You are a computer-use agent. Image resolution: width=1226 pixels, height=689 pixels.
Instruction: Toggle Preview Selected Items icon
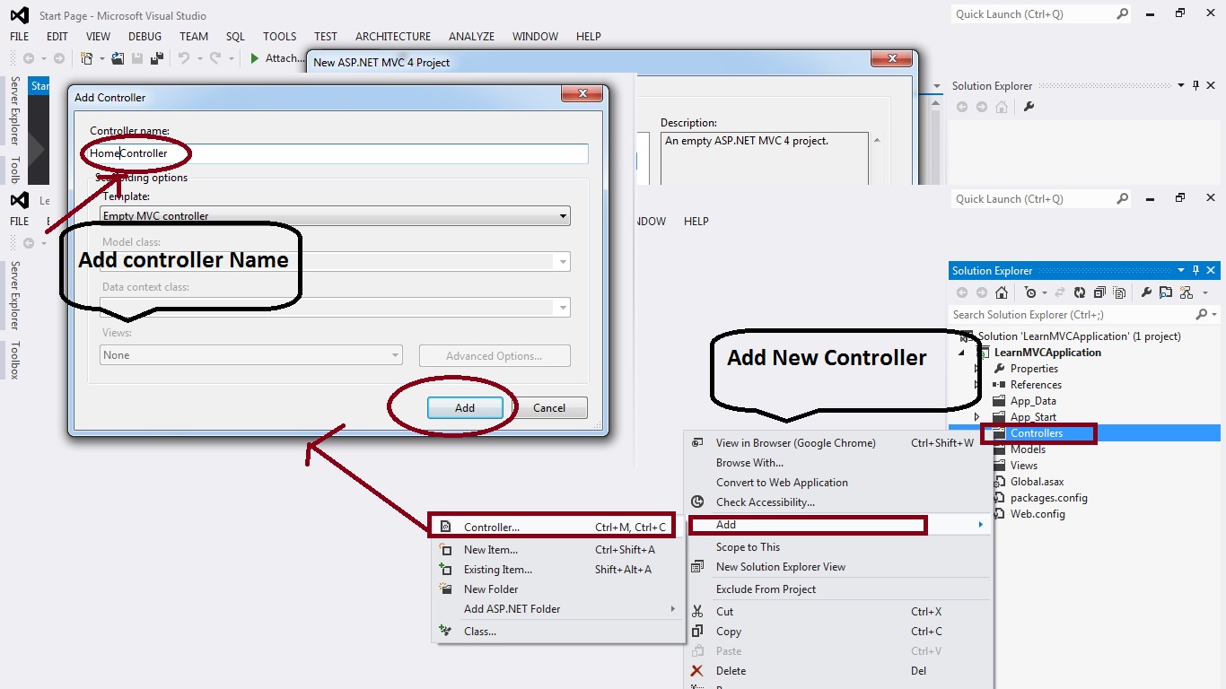pos(1166,292)
